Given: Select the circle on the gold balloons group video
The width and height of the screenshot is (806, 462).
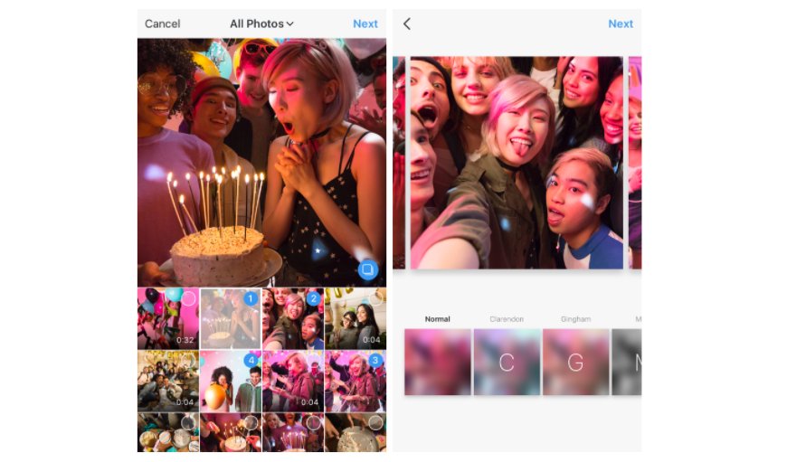Looking at the screenshot, I should (189, 360).
